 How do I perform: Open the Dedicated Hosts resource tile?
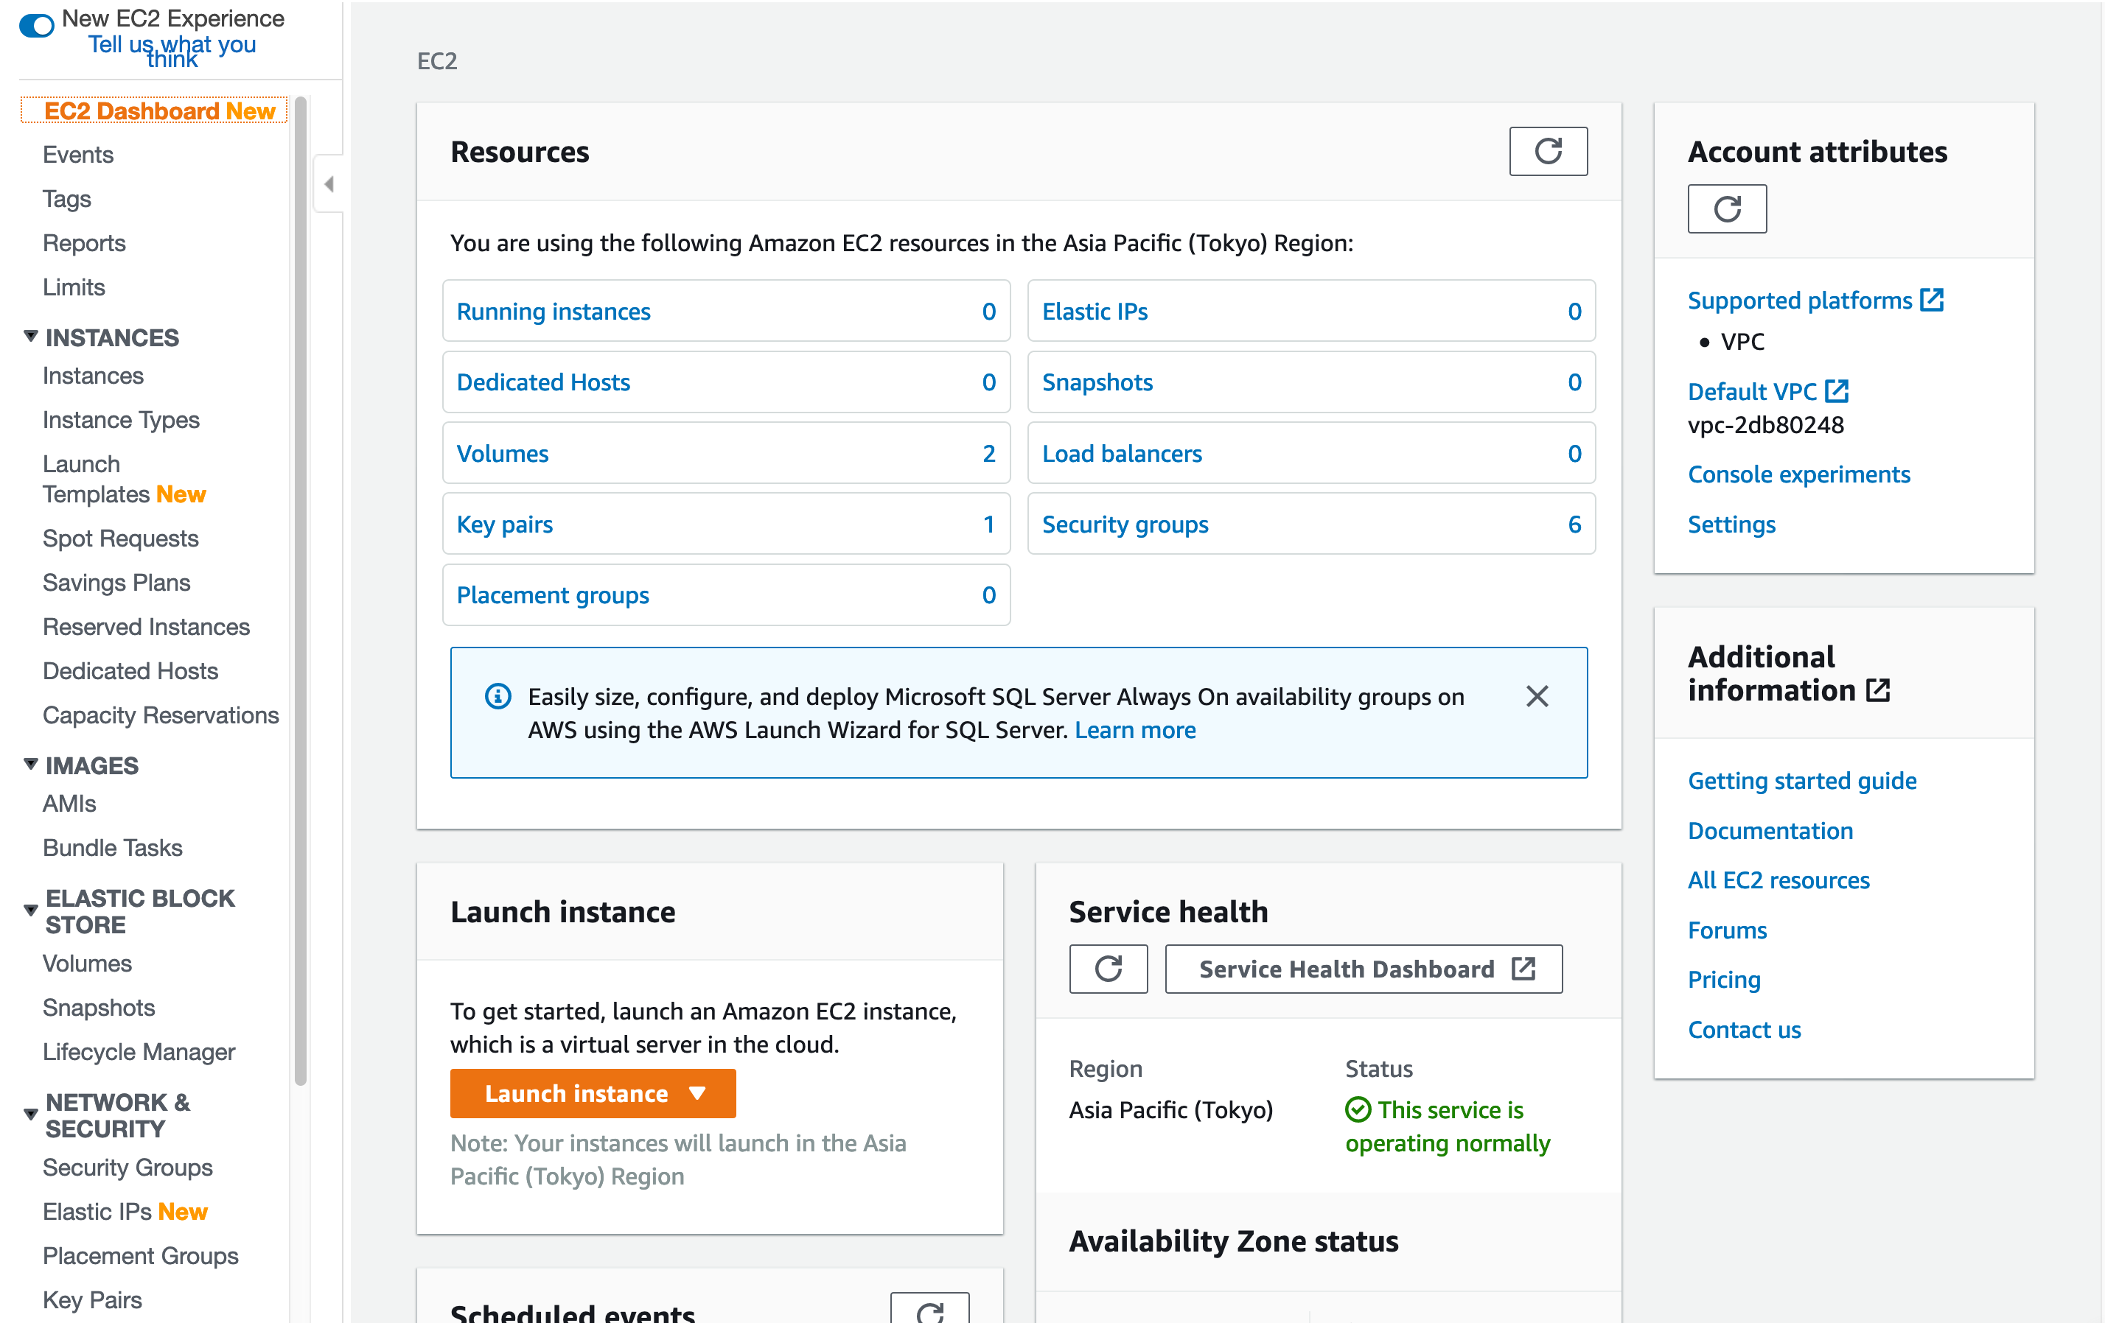(727, 382)
